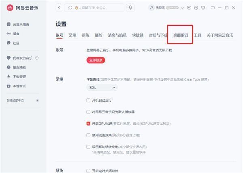Image resolution: width=243 pixels, height=173 pixels.
Task: Uncheck 开启GPU加速 checkbox
Action: (89, 123)
